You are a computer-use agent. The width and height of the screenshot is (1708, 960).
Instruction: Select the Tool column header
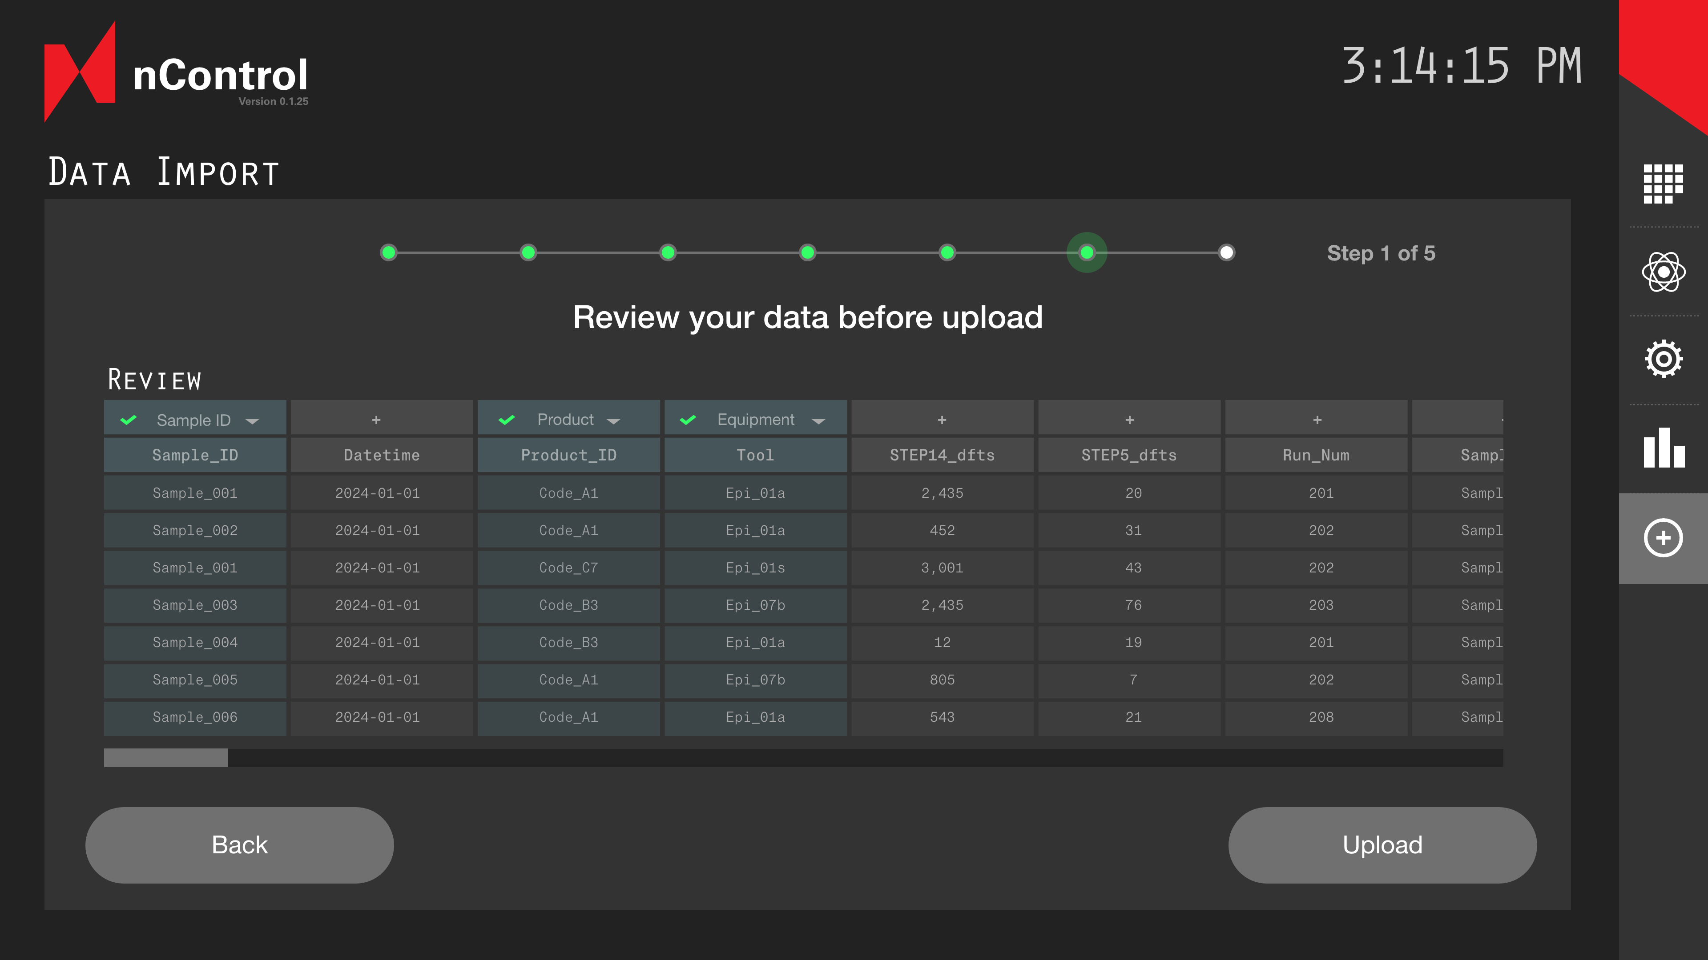pyautogui.click(x=755, y=455)
